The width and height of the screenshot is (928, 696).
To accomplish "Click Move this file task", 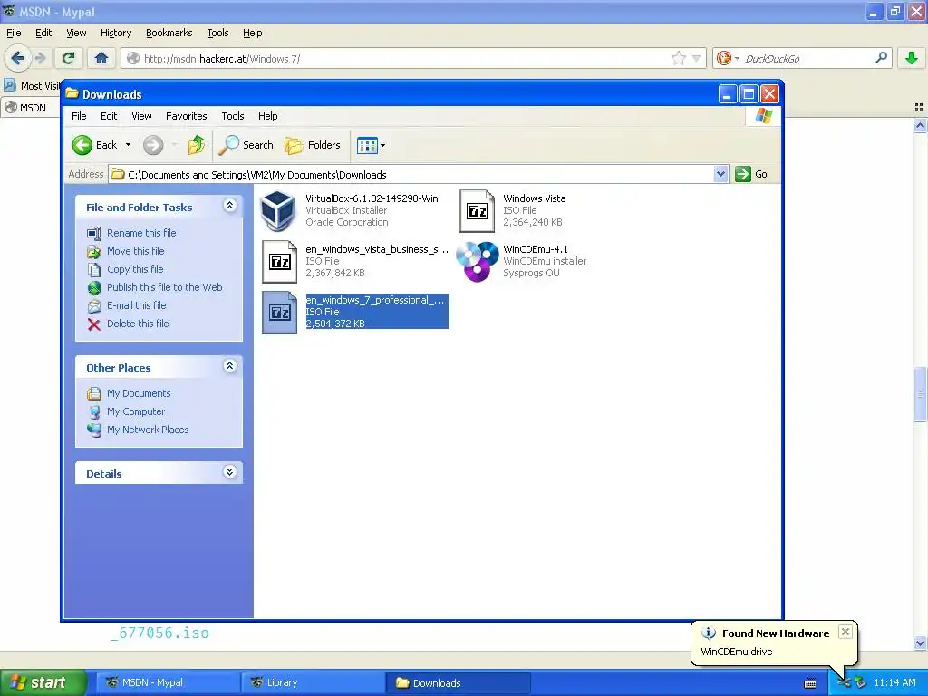I will (136, 251).
